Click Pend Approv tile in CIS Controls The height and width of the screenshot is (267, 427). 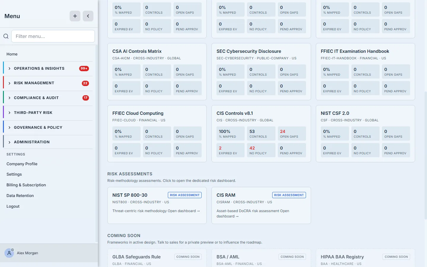point(292,150)
